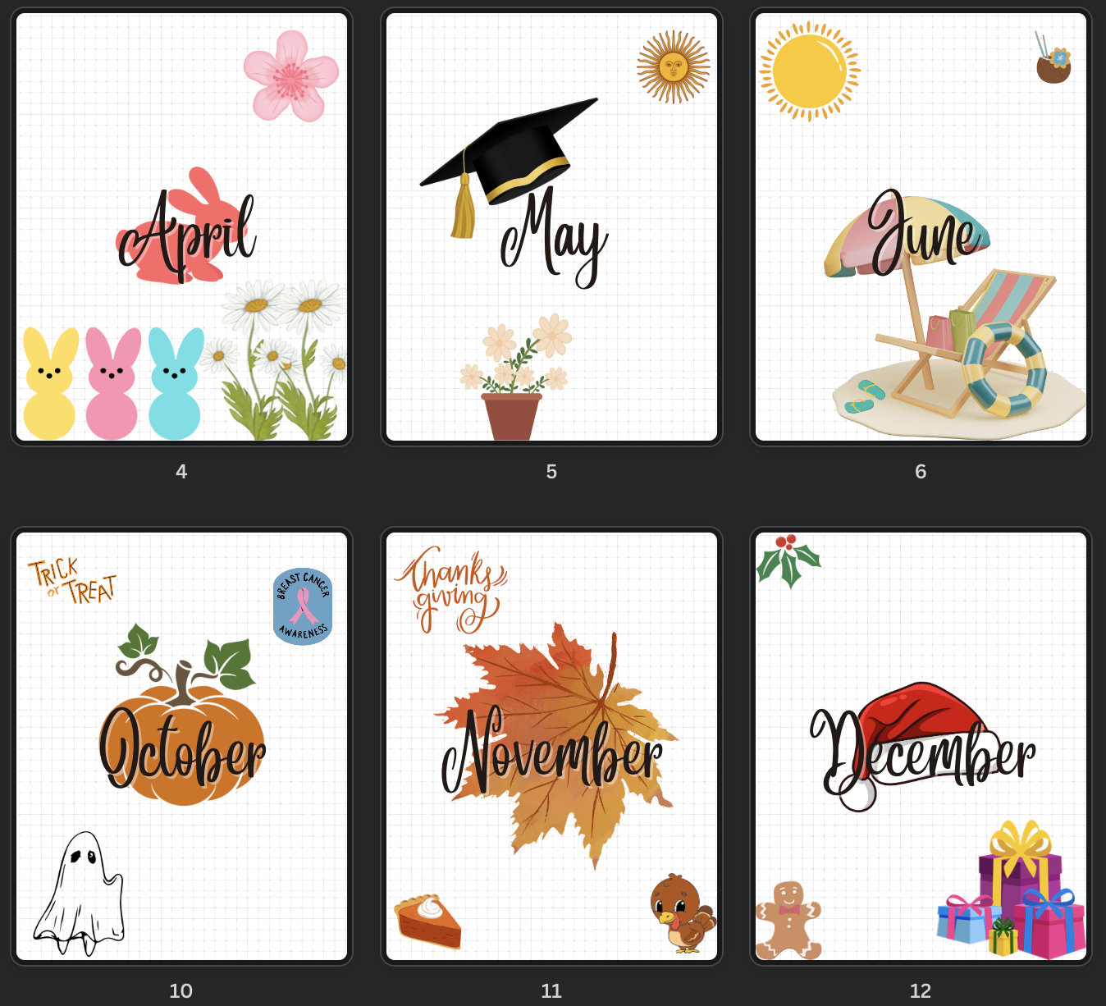This screenshot has width=1106, height=1006.
Task: Select the turkey graphic on November
Action: point(679,913)
